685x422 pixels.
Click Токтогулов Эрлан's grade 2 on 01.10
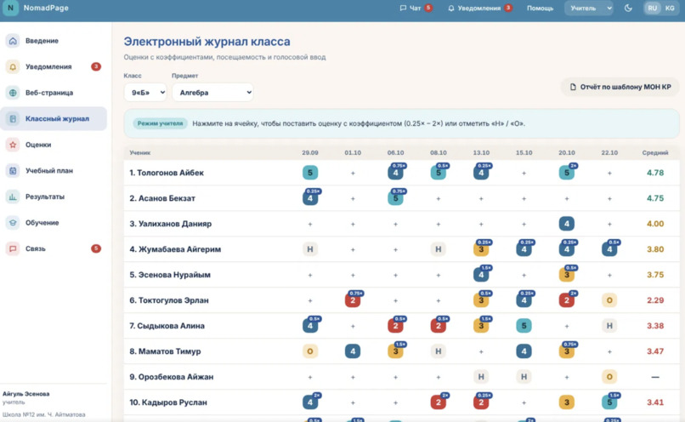point(353,300)
